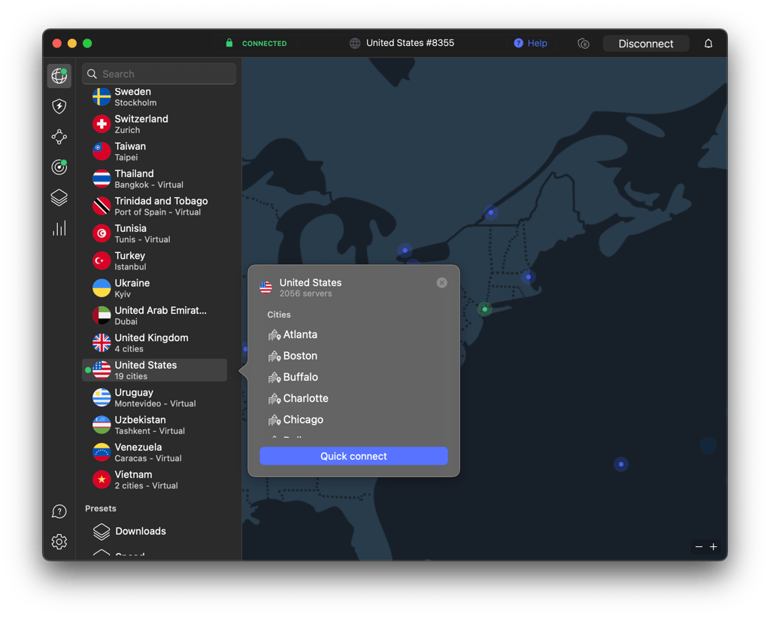Open Dark Web Monitor radar icon
This screenshot has width=770, height=617.
coord(59,167)
